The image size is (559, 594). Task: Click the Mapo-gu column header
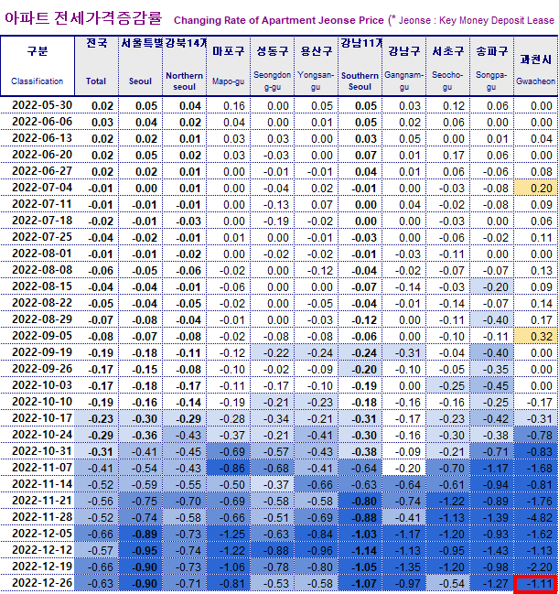[229, 66]
